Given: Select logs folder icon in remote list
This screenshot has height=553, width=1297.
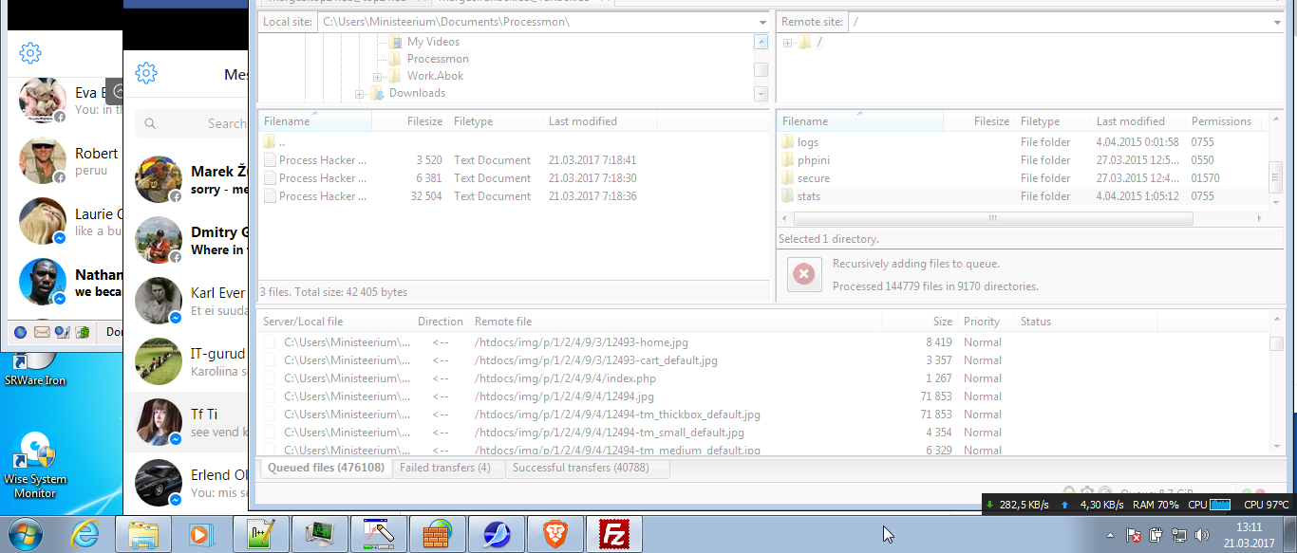Looking at the screenshot, I should (787, 142).
